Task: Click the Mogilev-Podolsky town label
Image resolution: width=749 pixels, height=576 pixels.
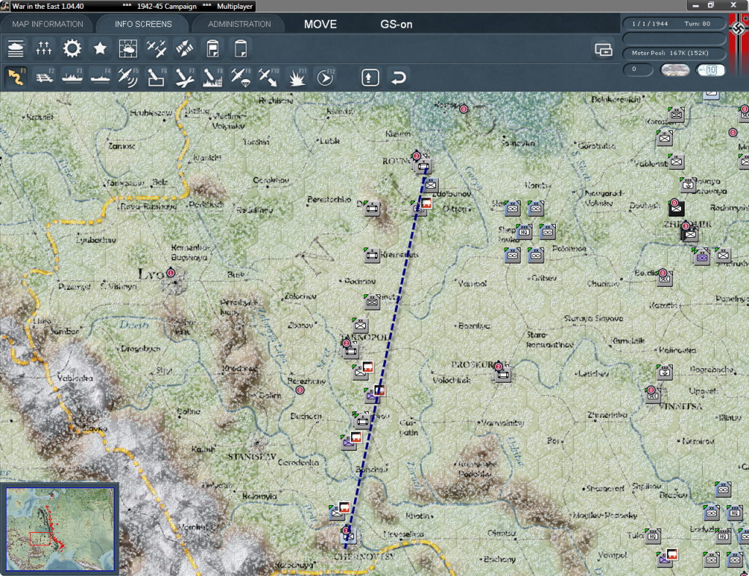Action: pos(606,515)
